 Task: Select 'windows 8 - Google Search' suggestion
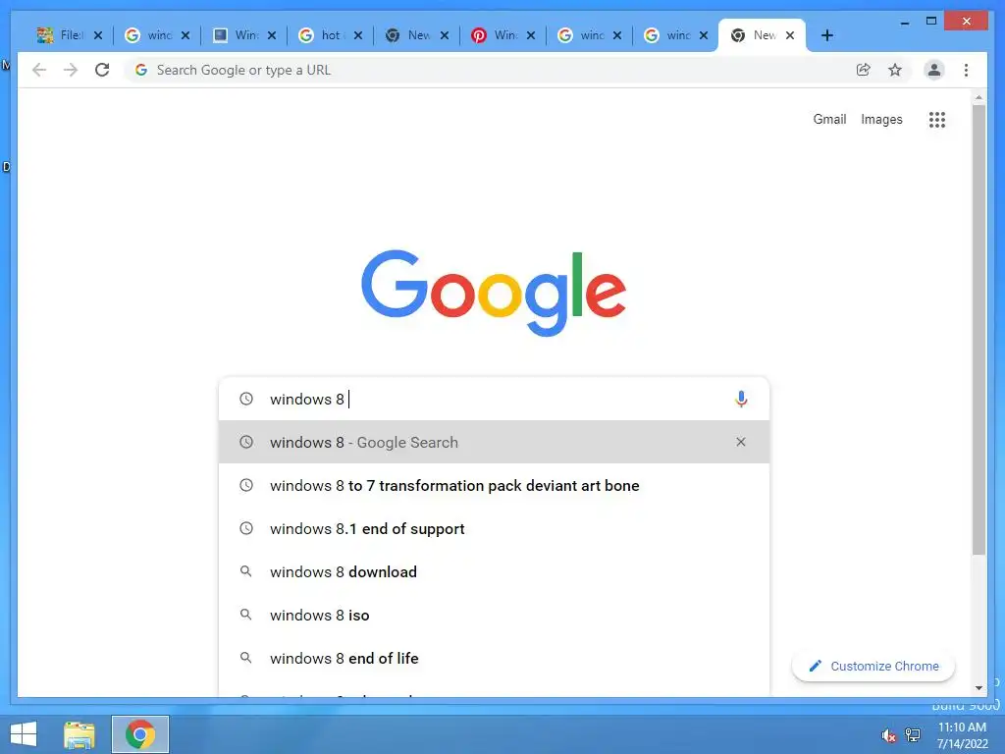[x=494, y=442]
